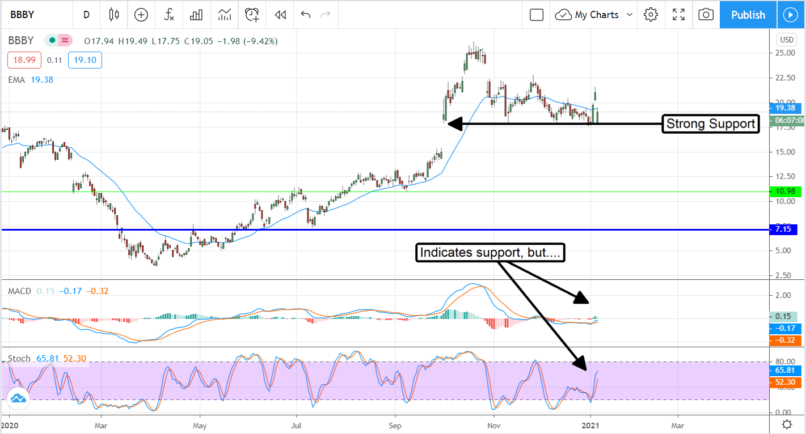Image resolution: width=806 pixels, height=434 pixels.
Task: Expand the My Charts dropdown arrow
Action: pos(629,15)
